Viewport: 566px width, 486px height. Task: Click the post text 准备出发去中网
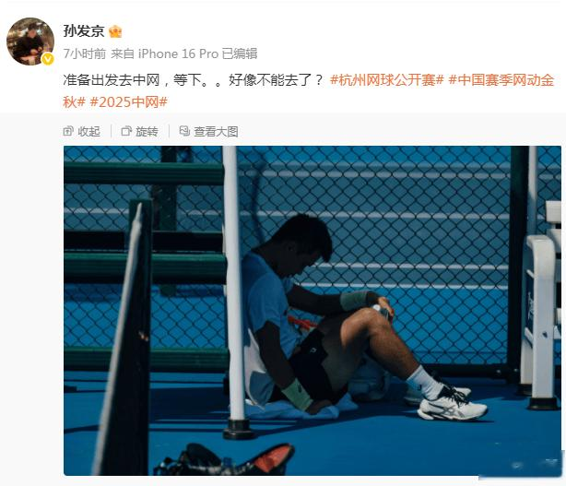(112, 80)
